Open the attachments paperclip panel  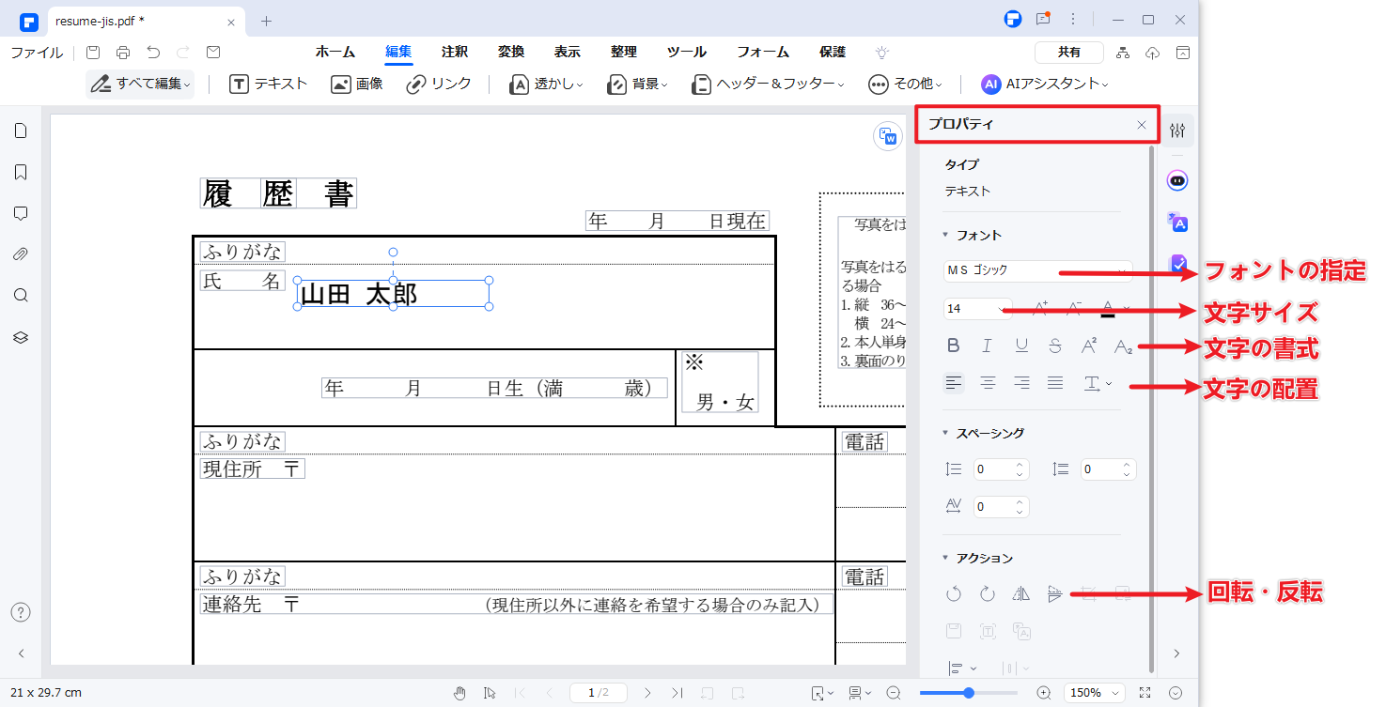[21, 254]
